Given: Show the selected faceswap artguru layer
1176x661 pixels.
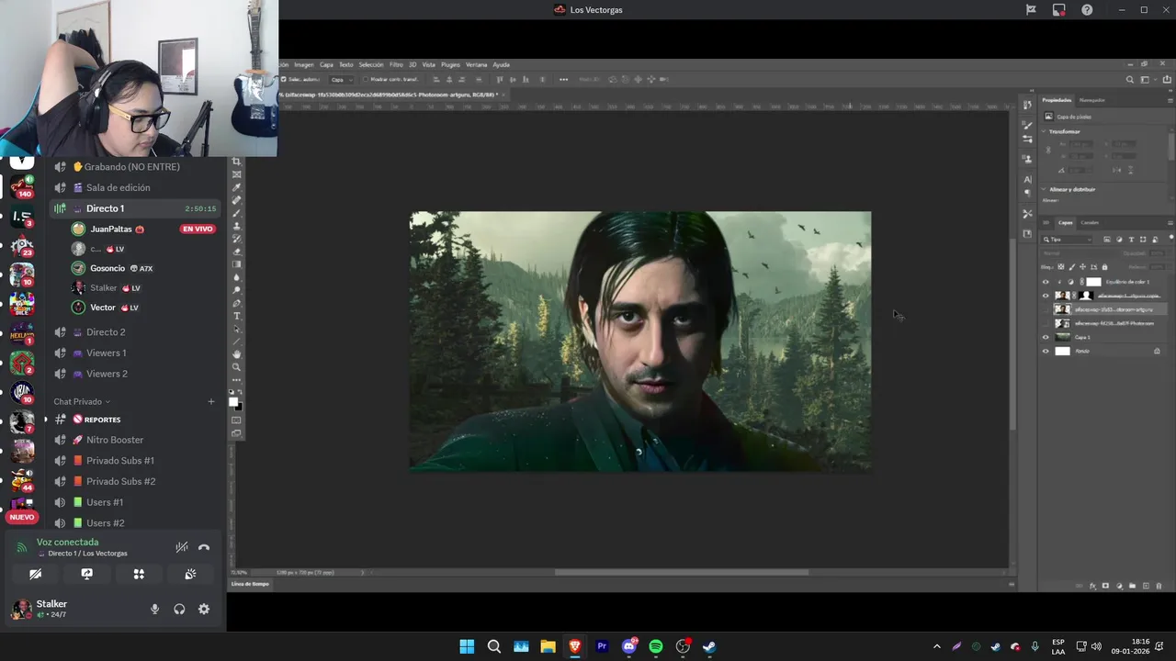Looking at the screenshot, I should click(1046, 309).
